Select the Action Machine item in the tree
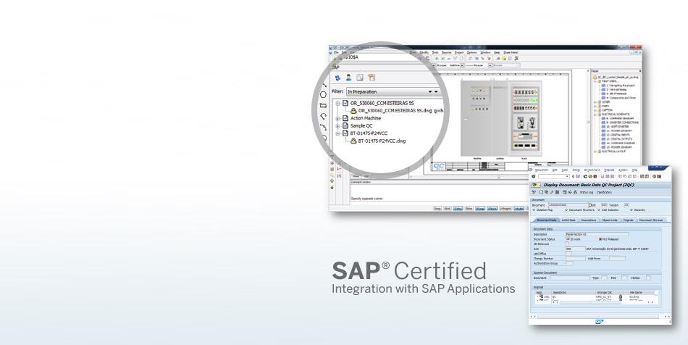This screenshot has width=688, height=345. (x=366, y=118)
